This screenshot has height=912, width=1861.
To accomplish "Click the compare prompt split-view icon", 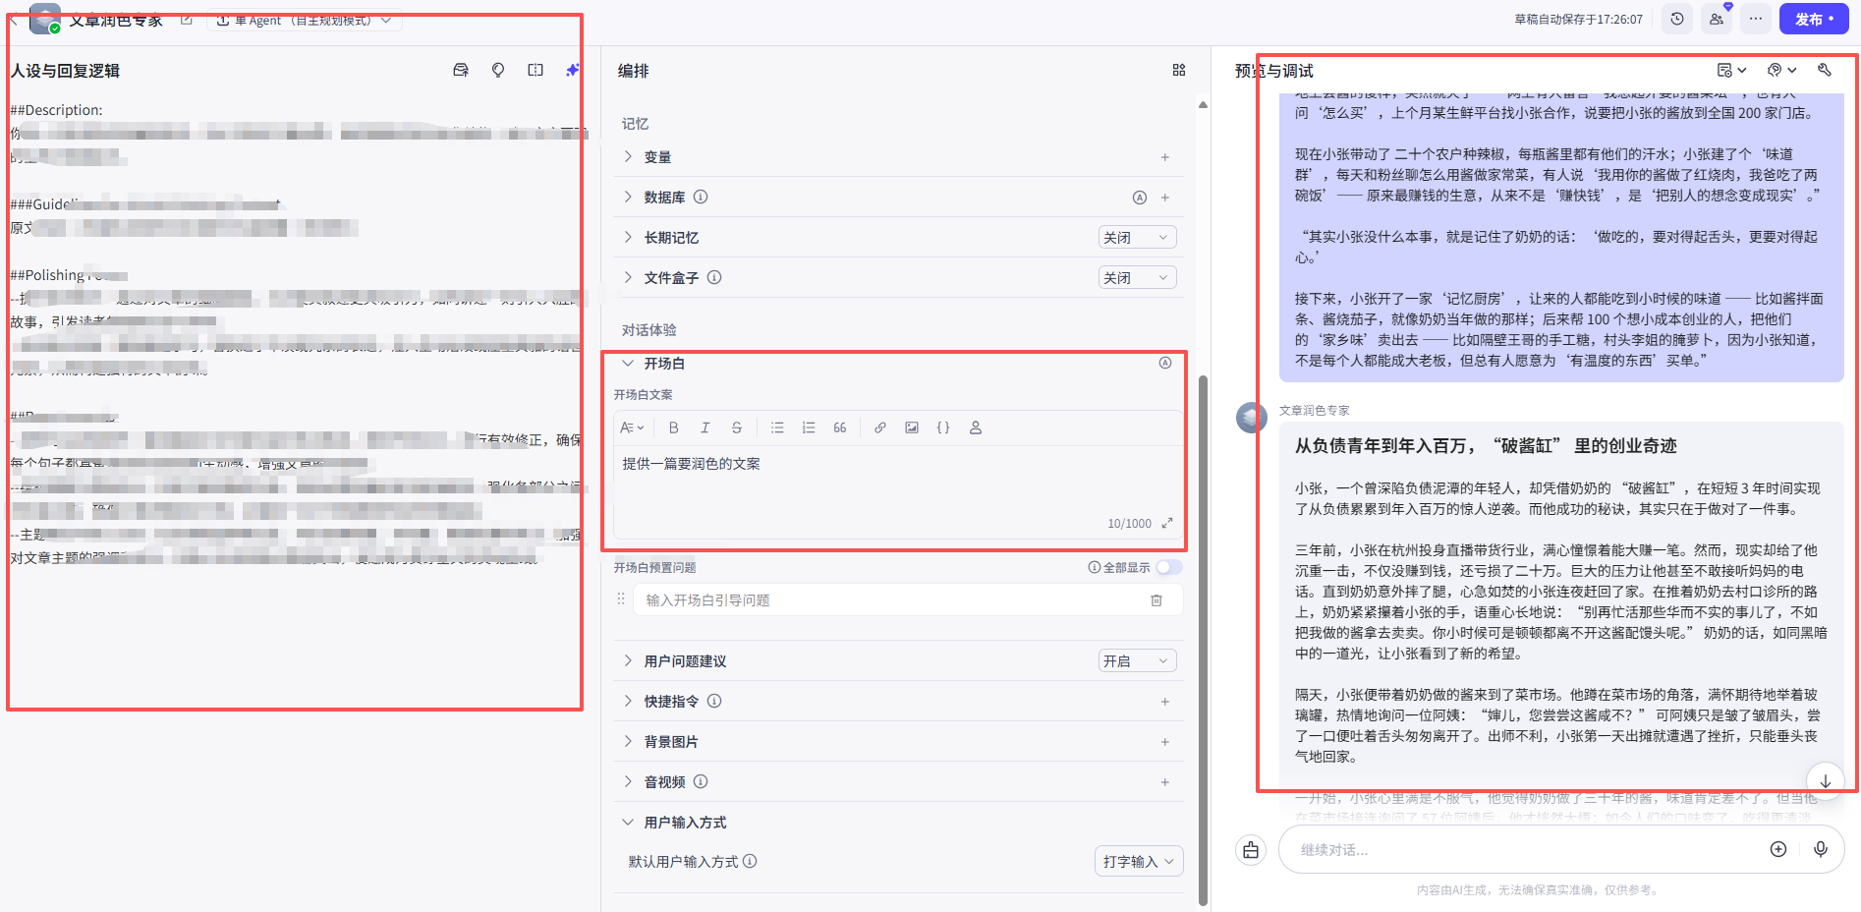I will click(x=536, y=71).
